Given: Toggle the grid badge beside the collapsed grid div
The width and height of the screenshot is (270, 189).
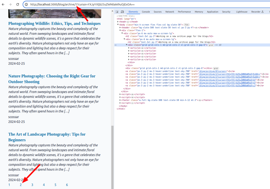Looking at the screenshot, I should click(x=216, y=68).
